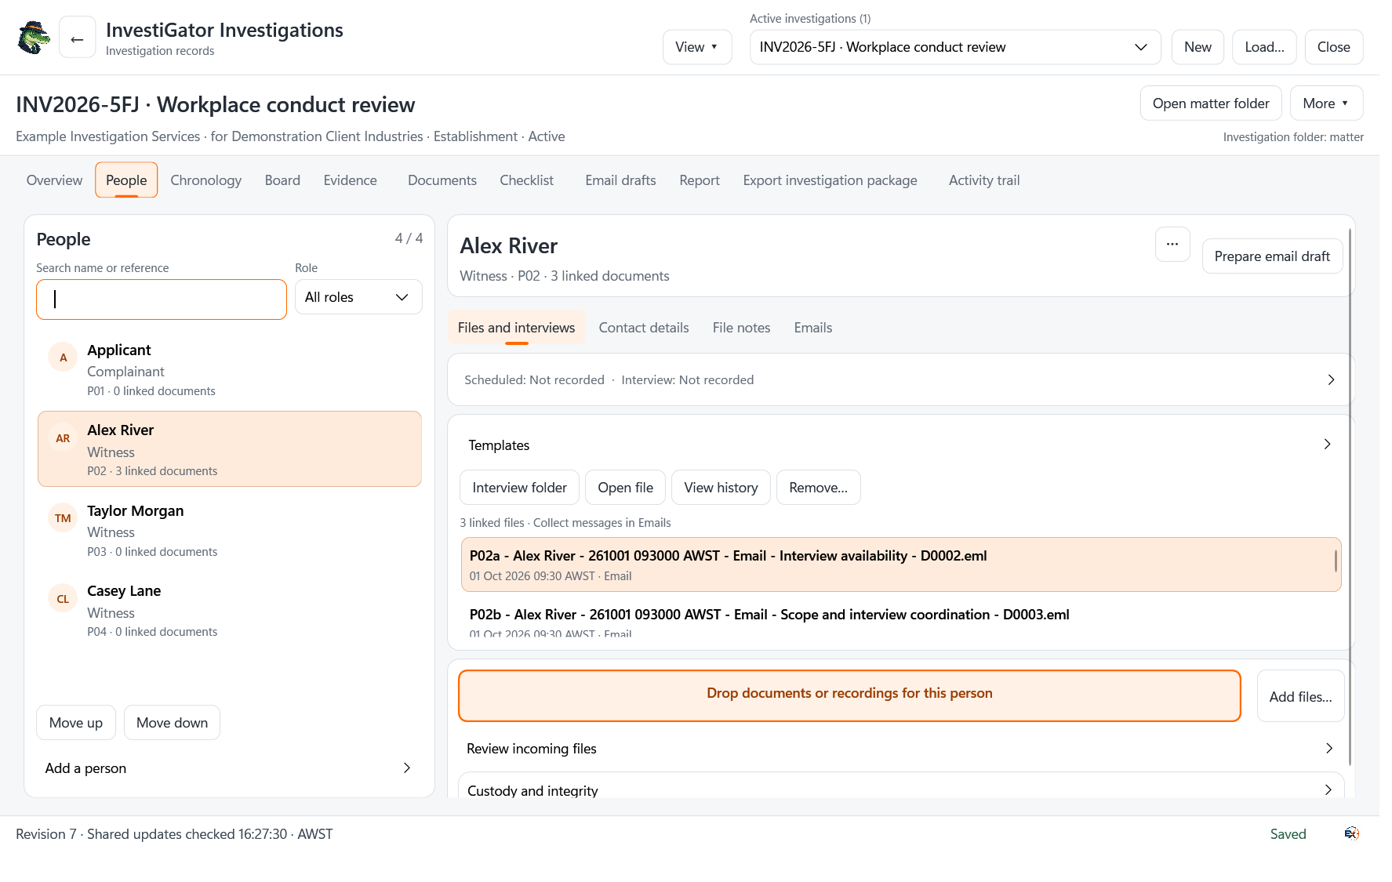Click the drop documents or recordings zone
This screenshot has height=882, width=1392.
(849, 696)
